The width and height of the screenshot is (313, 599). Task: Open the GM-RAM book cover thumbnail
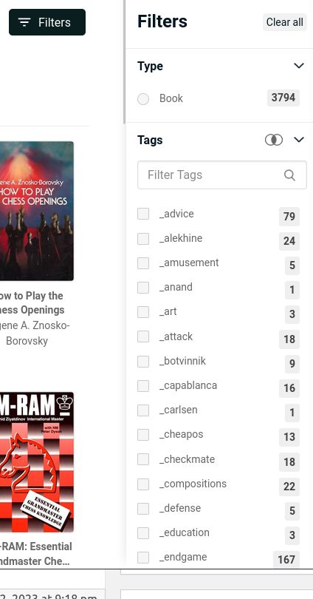coord(37,462)
